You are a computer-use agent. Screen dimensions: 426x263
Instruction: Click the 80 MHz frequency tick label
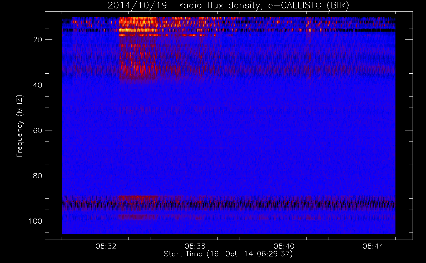(38, 176)
